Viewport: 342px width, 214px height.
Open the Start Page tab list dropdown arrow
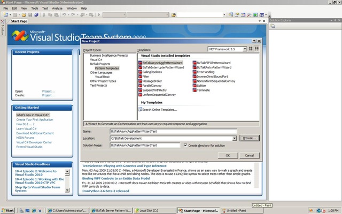coord(260,21)
